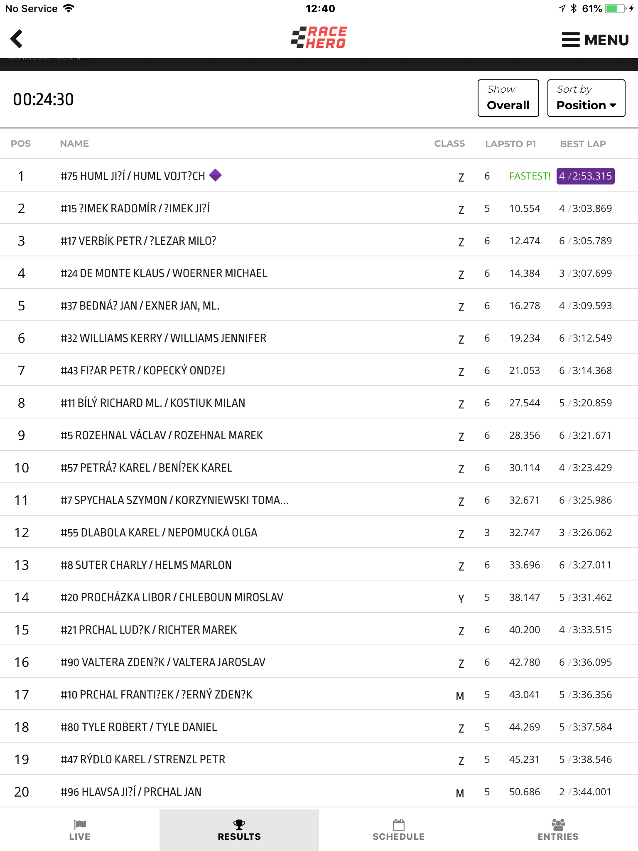The image size is (638, 851).
Task: Click the BEST LAP column header
Action: (x=583, y=144)
